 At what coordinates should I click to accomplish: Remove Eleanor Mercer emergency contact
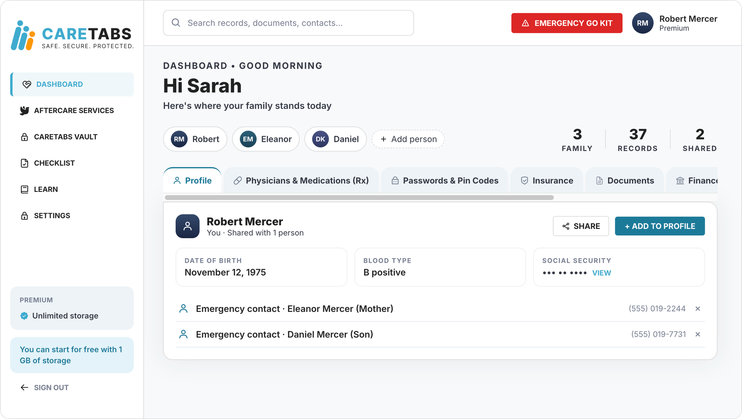coord(697,309)
